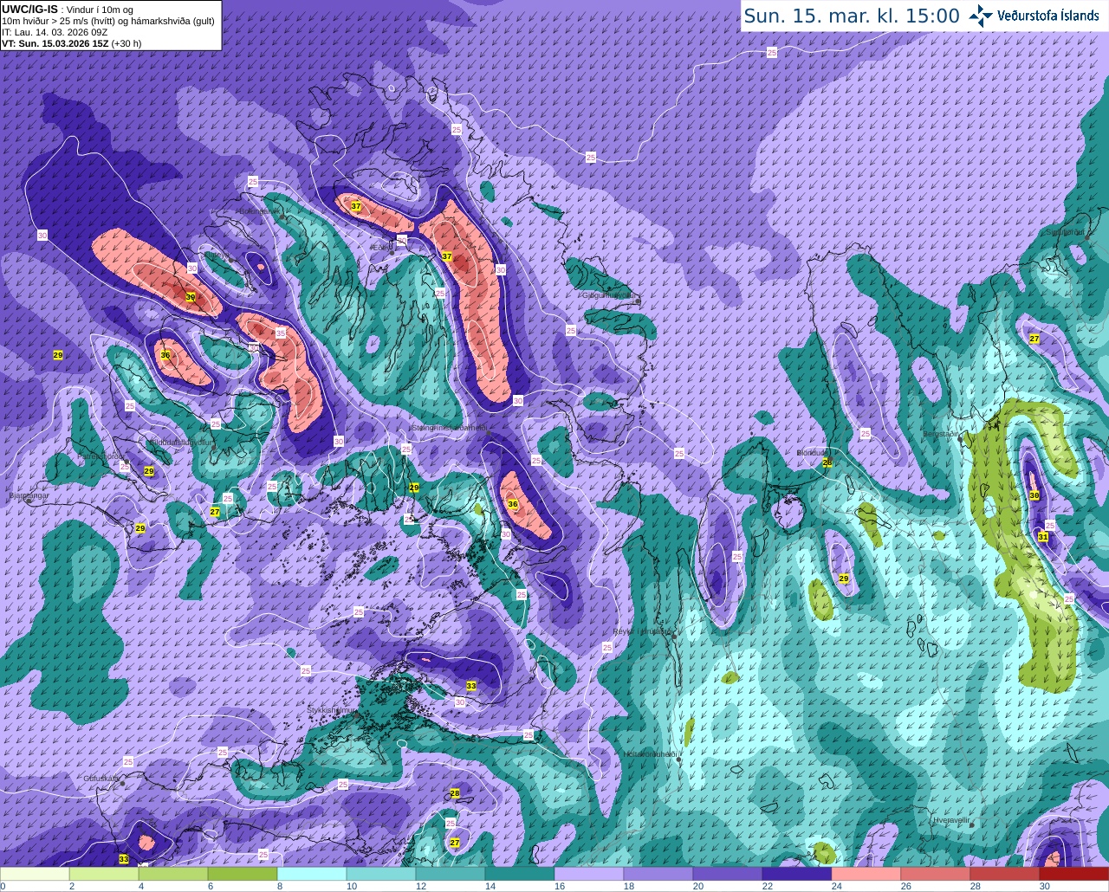Pick the green 4–6 legend swatch
This screenshot has width=1109, height=892.
173,874
